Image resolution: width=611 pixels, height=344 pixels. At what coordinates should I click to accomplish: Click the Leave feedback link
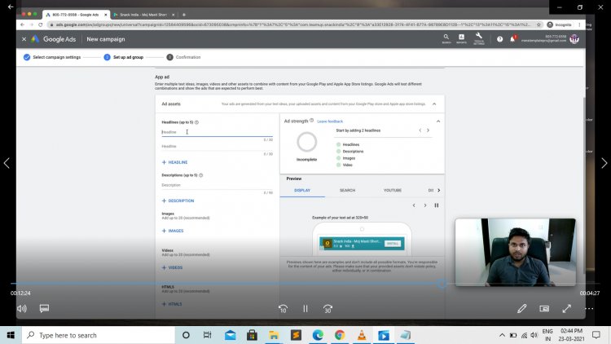coord(330,121)
